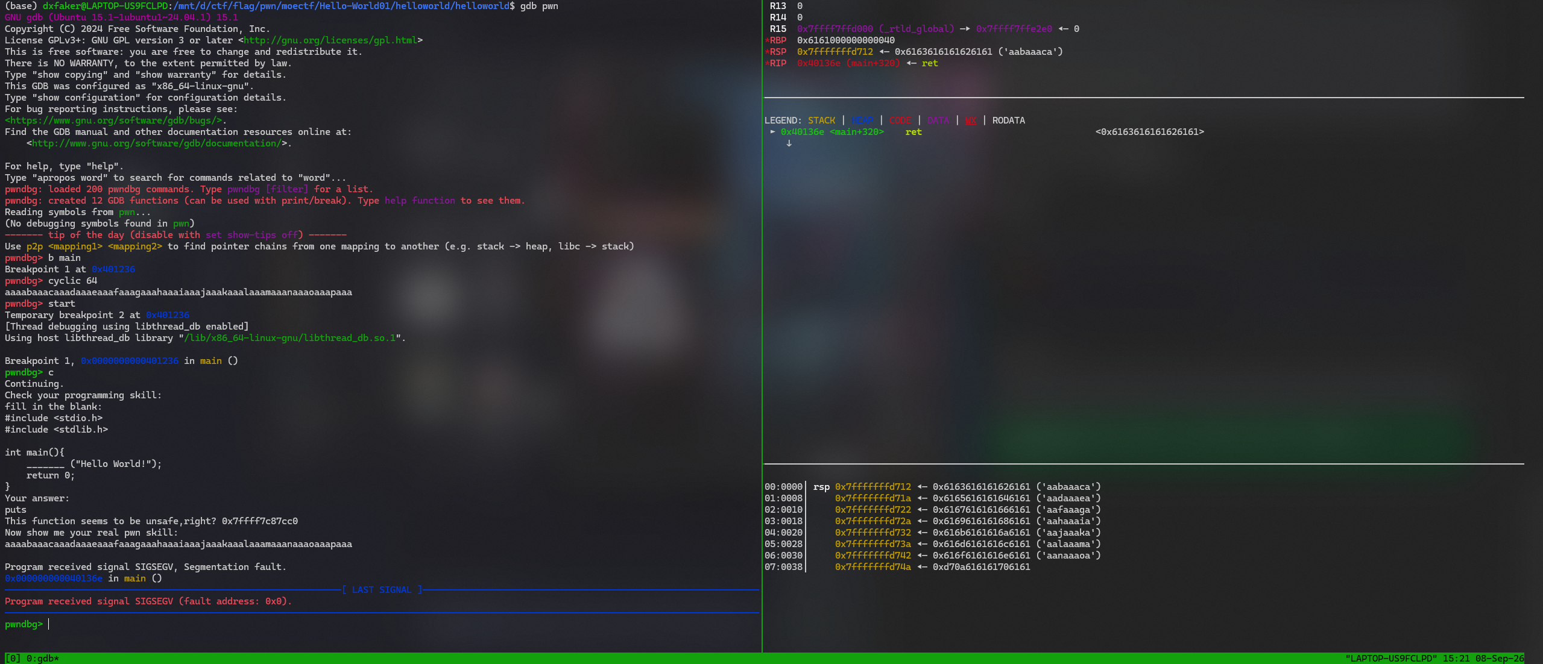Select the tmux window tab 0:gdb*

tap(42, 659)
